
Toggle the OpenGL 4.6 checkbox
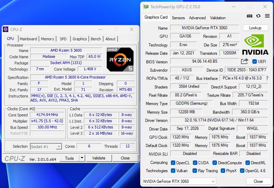coord(242,171)
